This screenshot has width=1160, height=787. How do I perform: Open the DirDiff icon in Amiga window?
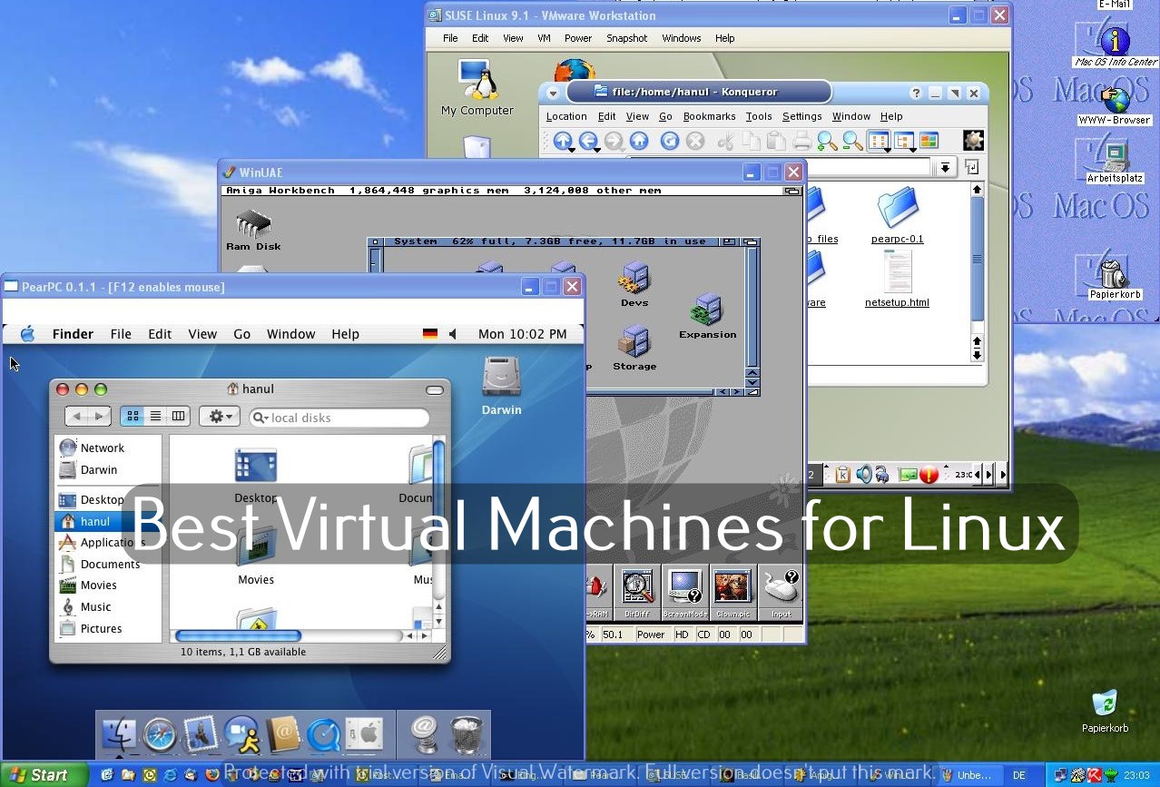tap(637, 592)
